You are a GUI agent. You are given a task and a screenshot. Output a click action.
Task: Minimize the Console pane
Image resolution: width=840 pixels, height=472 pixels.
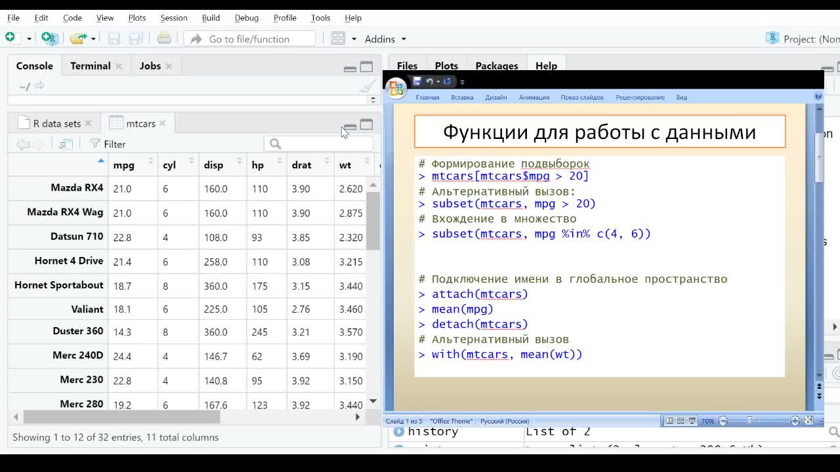[x=350, y=68]
